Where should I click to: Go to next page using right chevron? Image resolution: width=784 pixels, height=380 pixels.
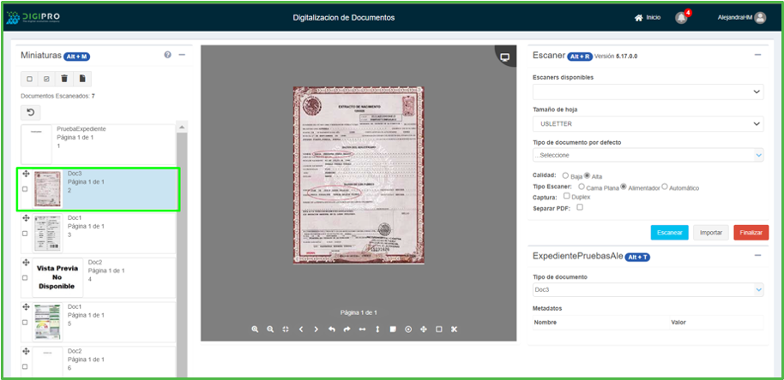click(x=316, y=330)
